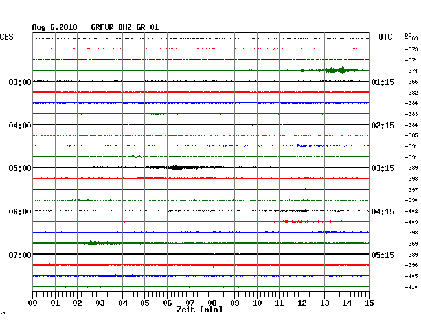Screen dimensions: 421x320
Task: Click the x-axis minute label 09
Action: pyautogui.click(x=234, y=303)
